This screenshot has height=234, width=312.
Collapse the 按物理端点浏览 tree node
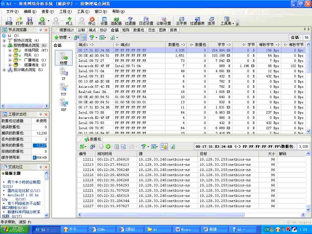[4, 45]
